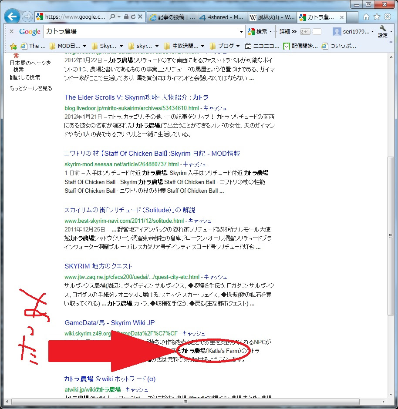Click 翻訳して検索 sidebar link
This screenshot has width=398, height=409.
(25, 77)
